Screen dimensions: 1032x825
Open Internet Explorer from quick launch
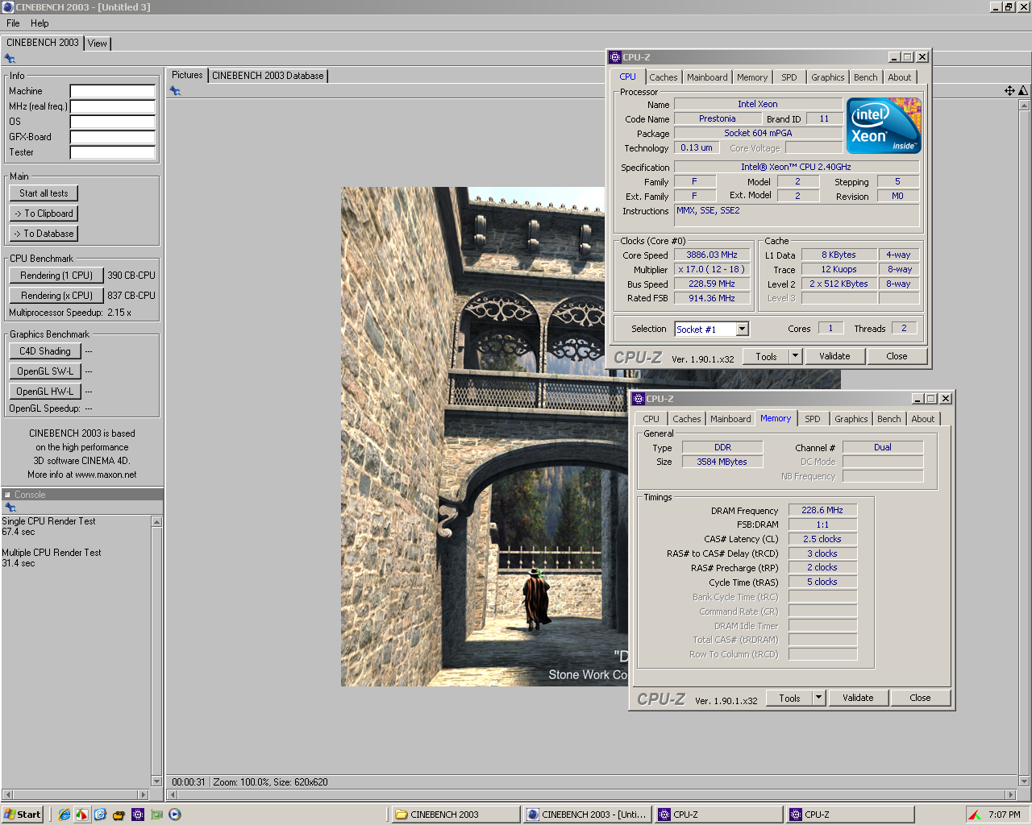(64, 815)
